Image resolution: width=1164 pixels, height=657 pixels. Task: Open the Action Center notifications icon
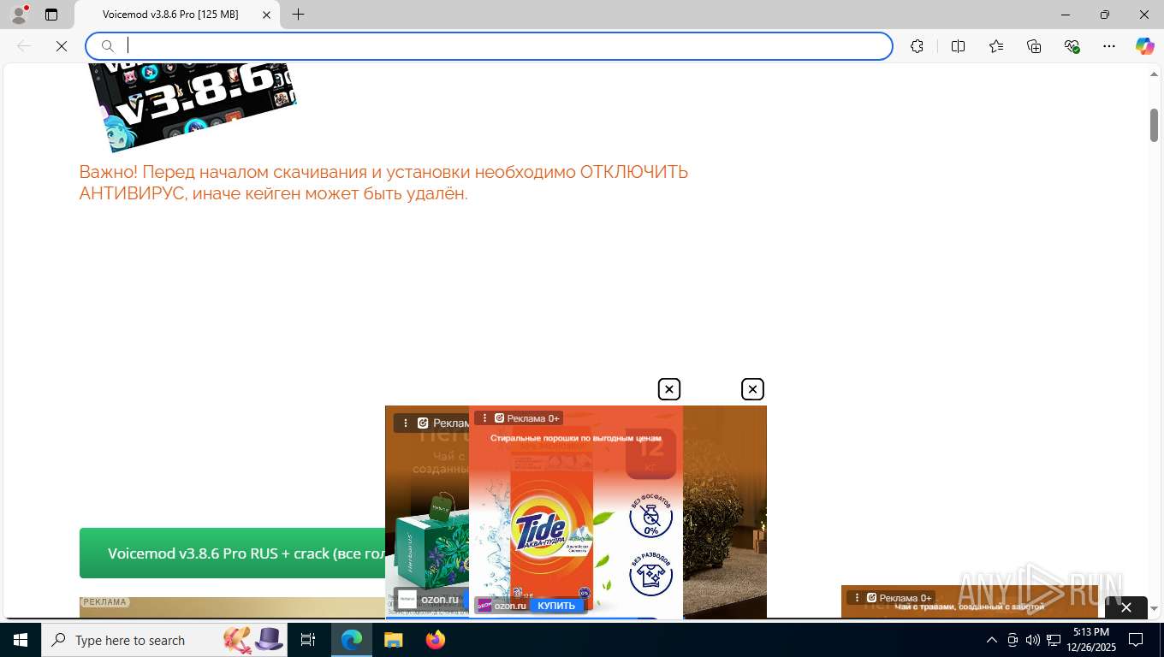[1136, 640]
